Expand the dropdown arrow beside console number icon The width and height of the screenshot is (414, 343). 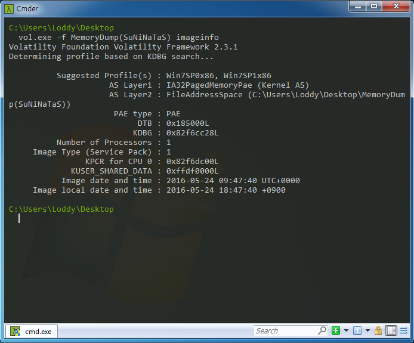click(x=367, y=330)
